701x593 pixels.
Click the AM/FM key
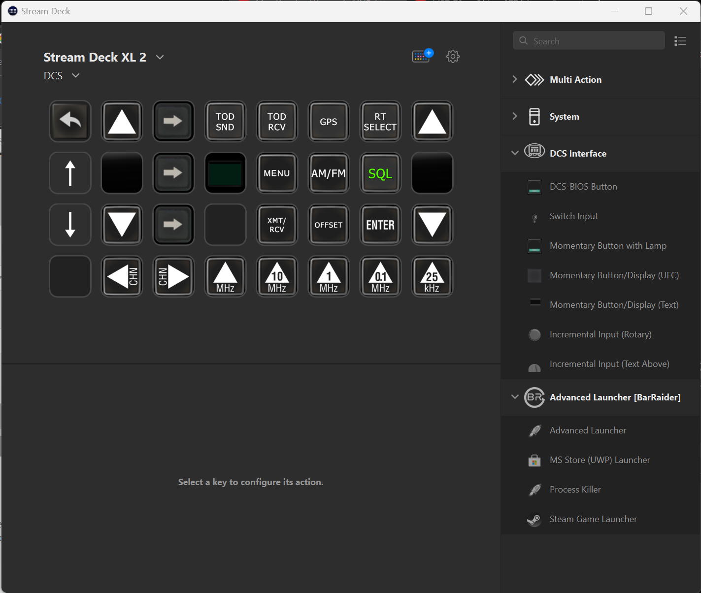point(329,173)
